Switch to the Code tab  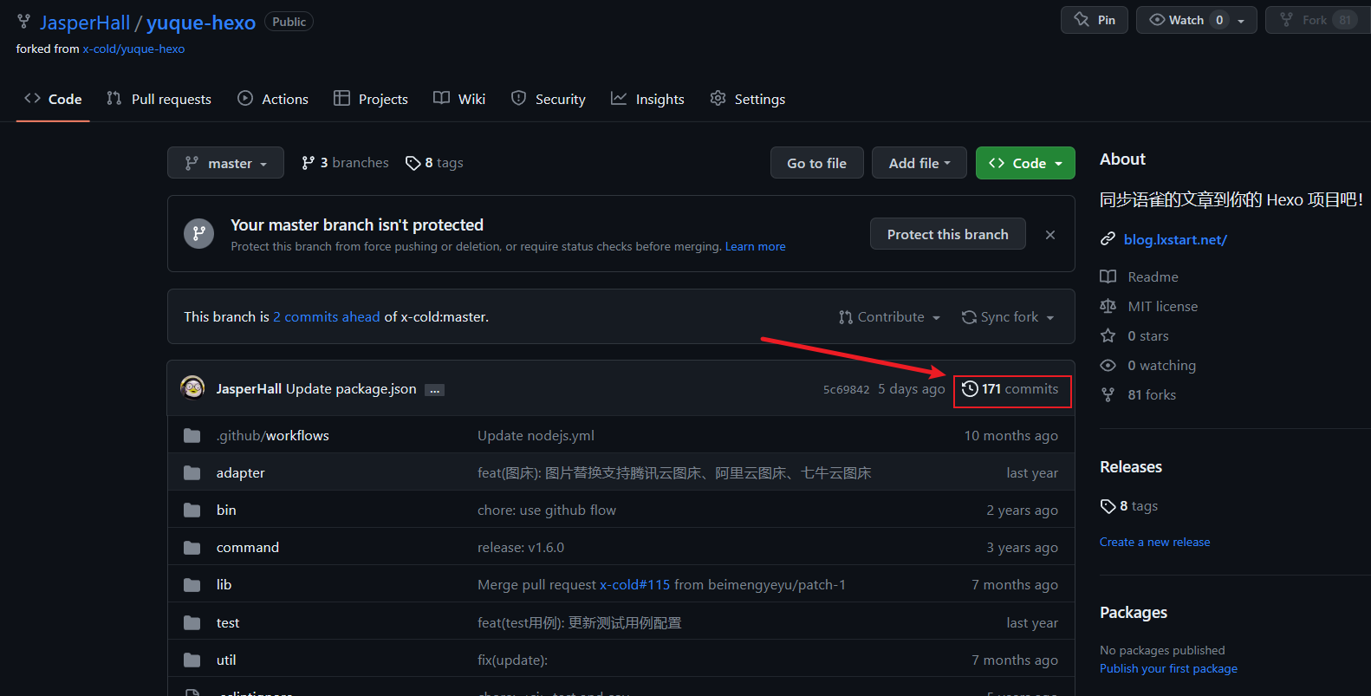click(53, 99)
